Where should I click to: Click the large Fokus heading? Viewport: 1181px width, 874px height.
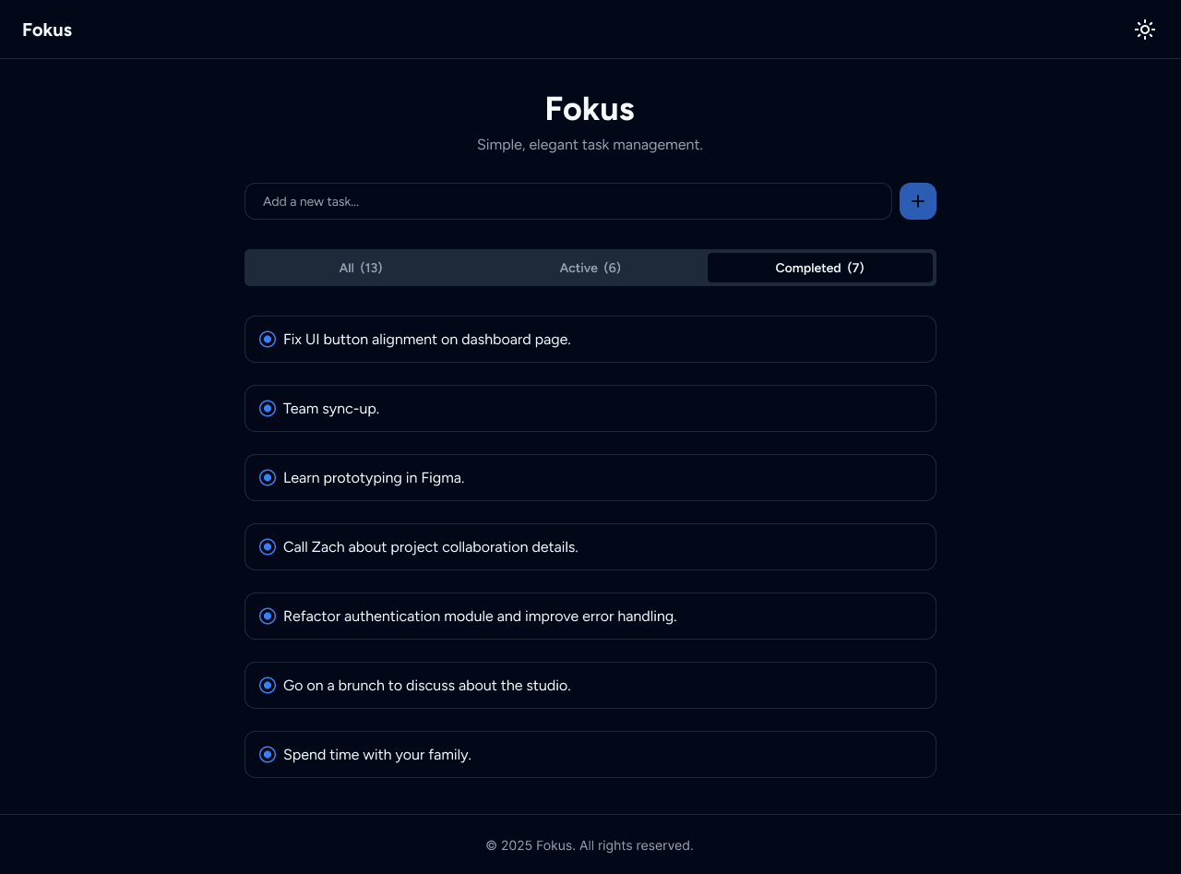(x=590, y=109)
